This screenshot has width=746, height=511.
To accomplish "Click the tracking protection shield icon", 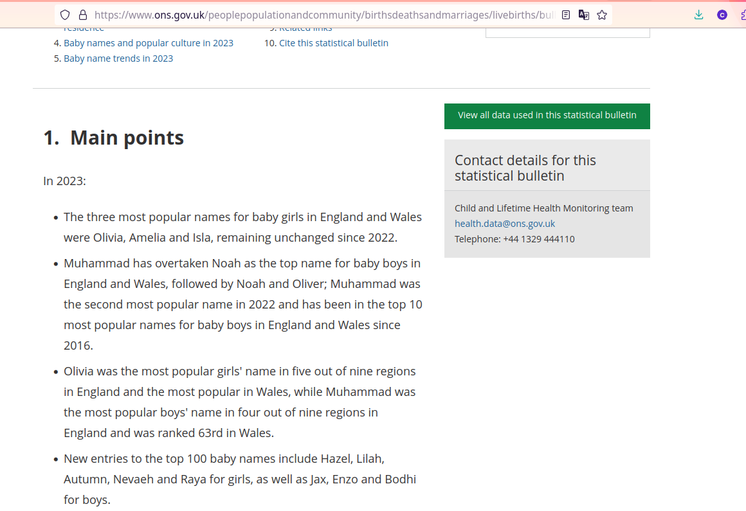I will (x=65, y=15).
